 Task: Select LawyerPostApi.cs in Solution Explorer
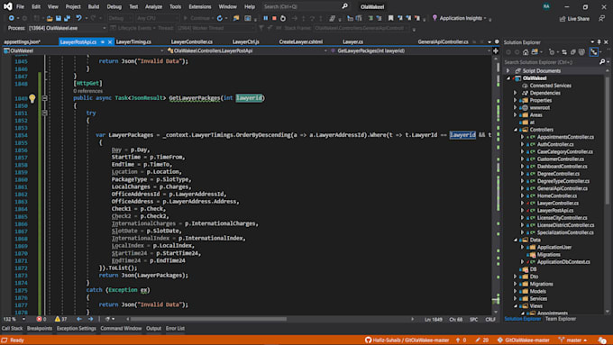click(x=555, y=211)
